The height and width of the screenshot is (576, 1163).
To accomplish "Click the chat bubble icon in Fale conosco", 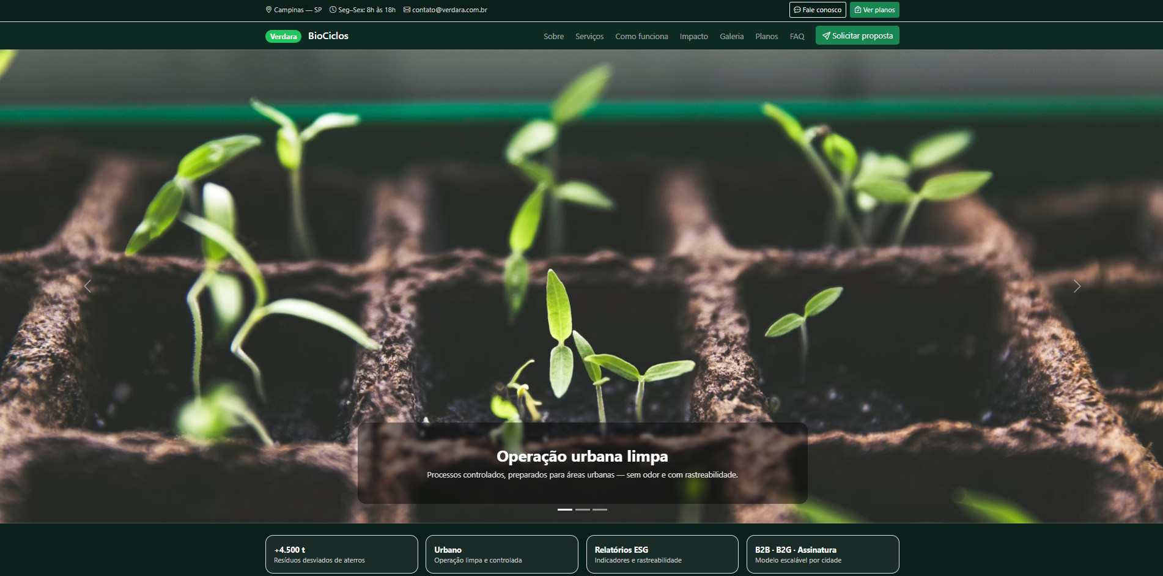I will click(x=797, y=10).
